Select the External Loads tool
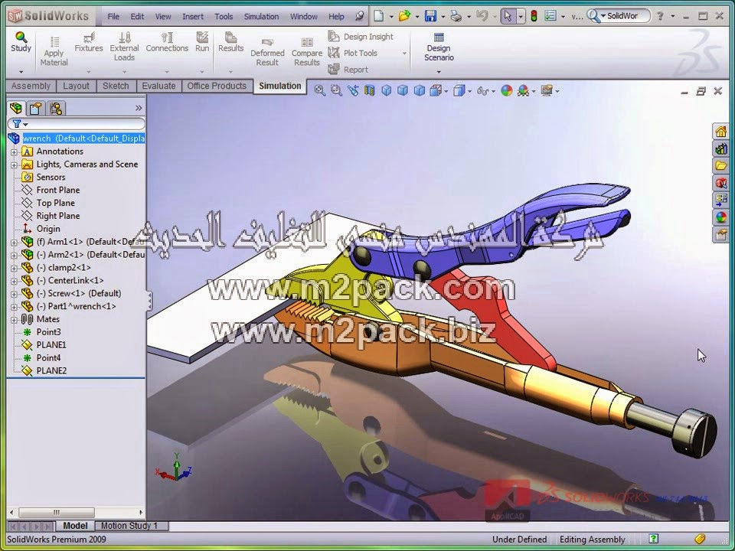Viewport: 735px width, 551px height. [124, 47]
